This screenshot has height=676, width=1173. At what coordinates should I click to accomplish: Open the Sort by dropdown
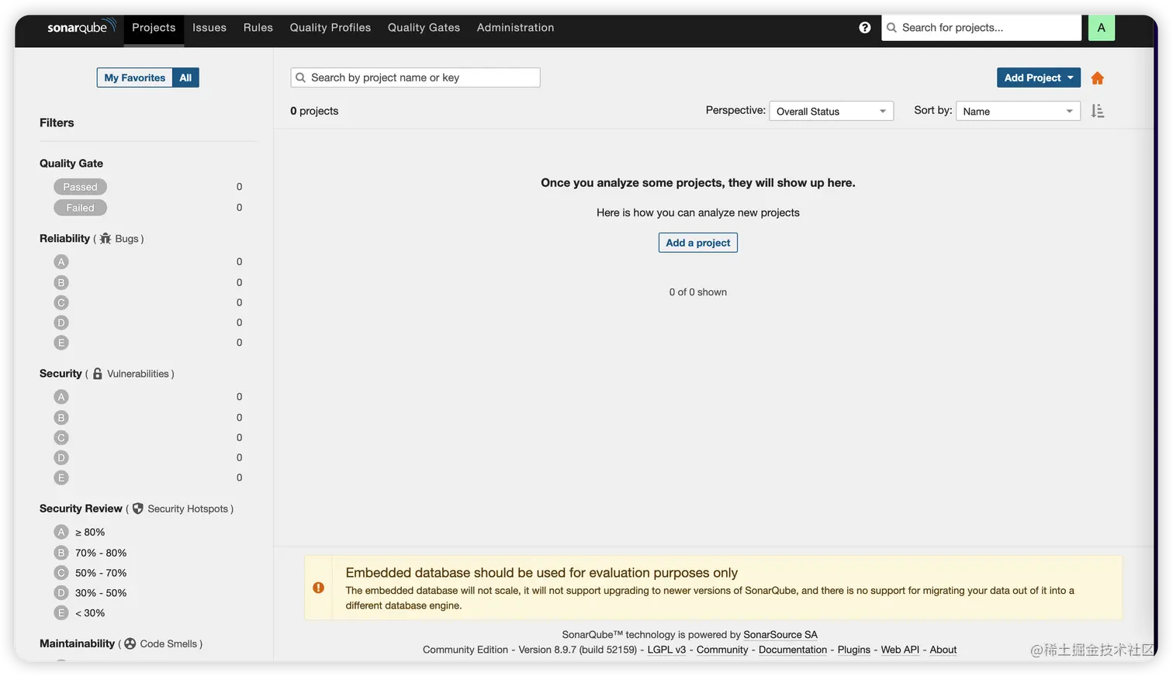[1017, 111]
